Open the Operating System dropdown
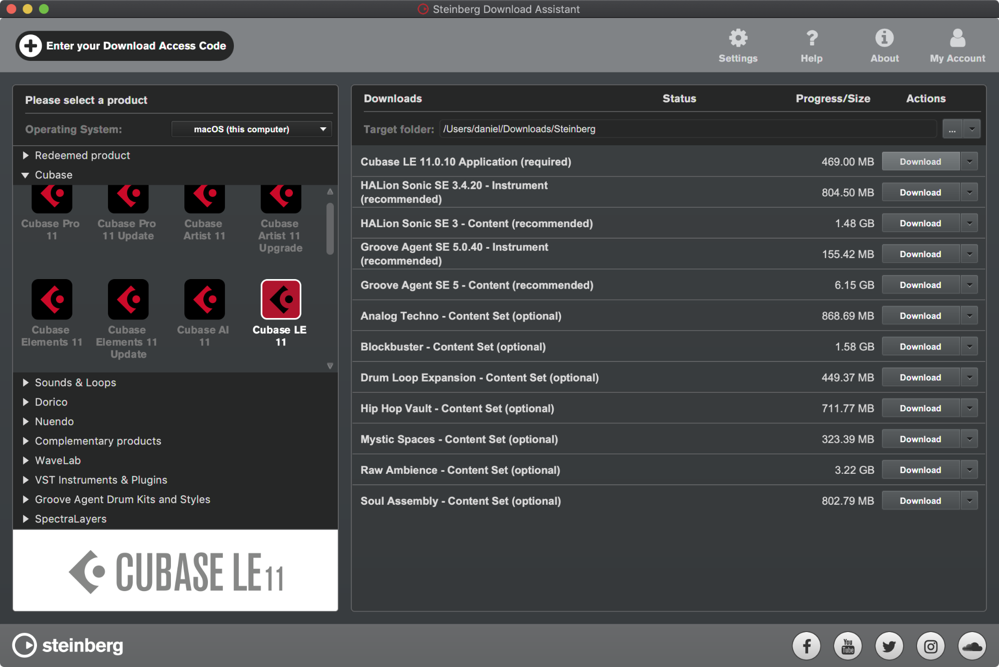The image size is (999, 667). coord(251,129)
